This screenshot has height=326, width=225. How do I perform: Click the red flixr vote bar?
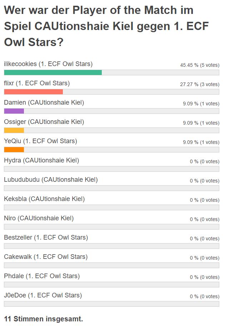click(x=34, y=92)
